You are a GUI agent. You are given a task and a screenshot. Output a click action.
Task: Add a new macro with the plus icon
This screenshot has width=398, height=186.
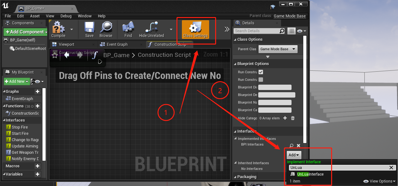click(x=37, y=166)
